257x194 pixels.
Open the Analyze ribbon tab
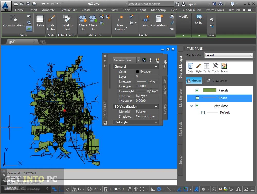tap(101, 10)
